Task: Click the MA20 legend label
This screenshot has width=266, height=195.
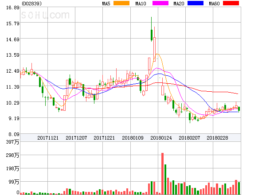Action: [x=179, y=4]
